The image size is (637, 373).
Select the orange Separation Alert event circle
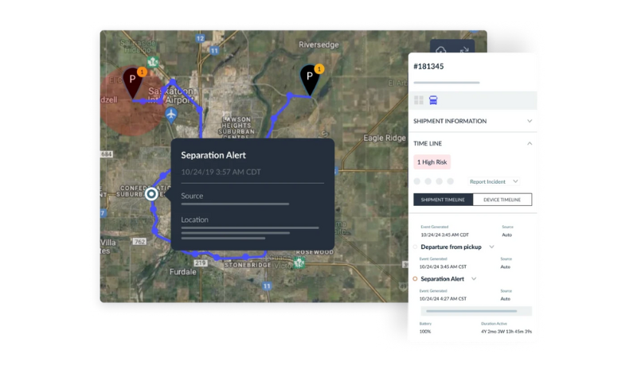pyautogui.click(x=416, y=279)
